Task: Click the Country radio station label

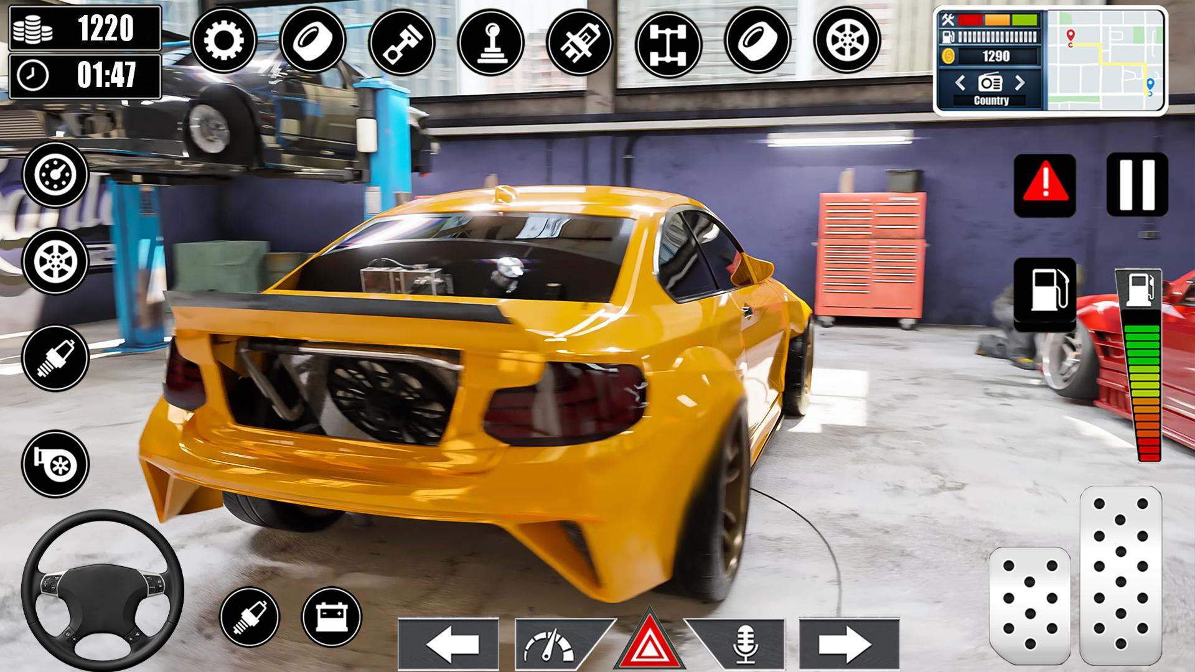Action: (x=991, y=101)
